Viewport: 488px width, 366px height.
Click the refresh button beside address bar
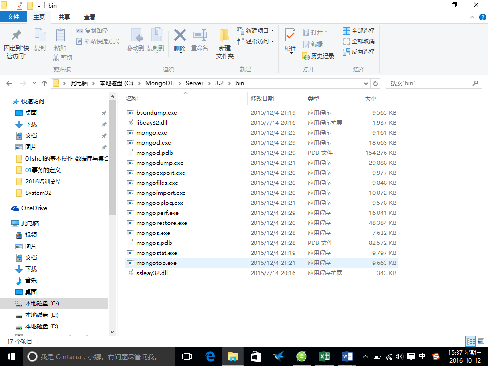(x=376, y=83)
